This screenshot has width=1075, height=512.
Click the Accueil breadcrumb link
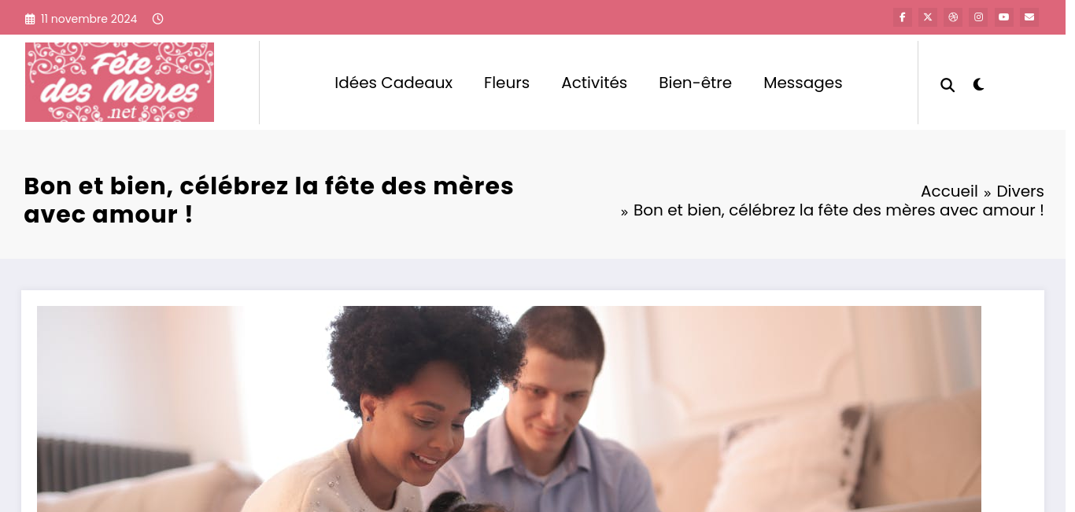949,191
